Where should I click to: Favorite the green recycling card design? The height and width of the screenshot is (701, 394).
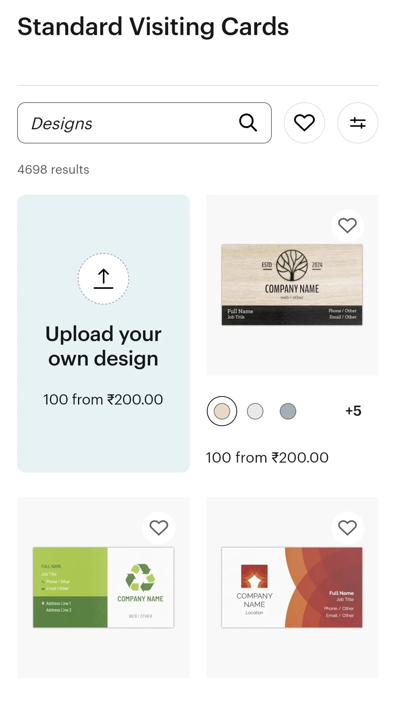click(x=159, y=528)
